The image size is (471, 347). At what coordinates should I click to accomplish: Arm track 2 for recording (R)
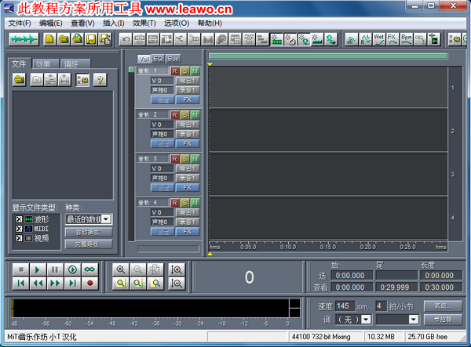pyautogui.click(x=175, y=115)
